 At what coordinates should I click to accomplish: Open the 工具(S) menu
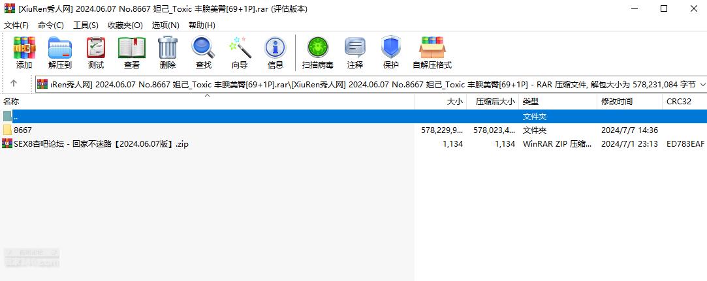click(86, 25)
